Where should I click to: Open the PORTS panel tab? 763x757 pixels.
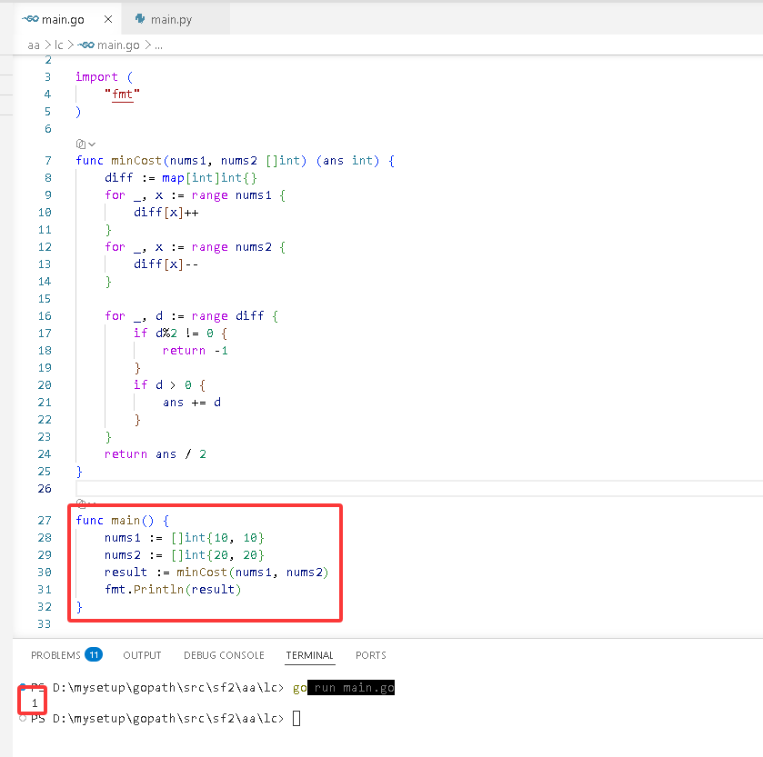(371, 655)
